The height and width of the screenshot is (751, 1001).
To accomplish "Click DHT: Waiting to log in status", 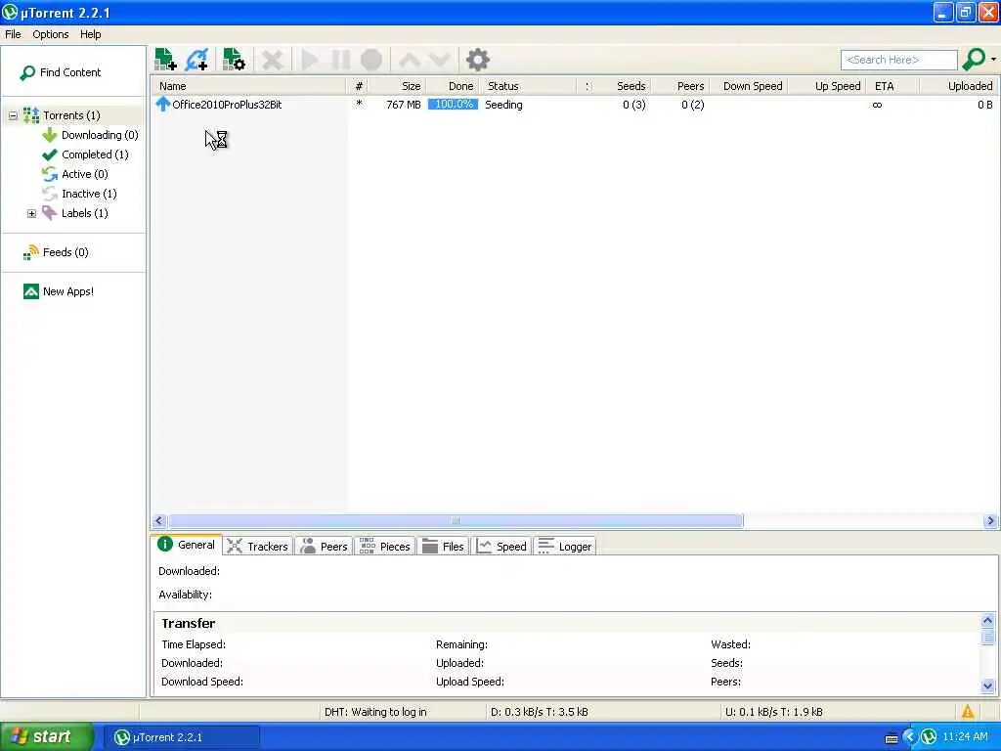I will point(375,712).
